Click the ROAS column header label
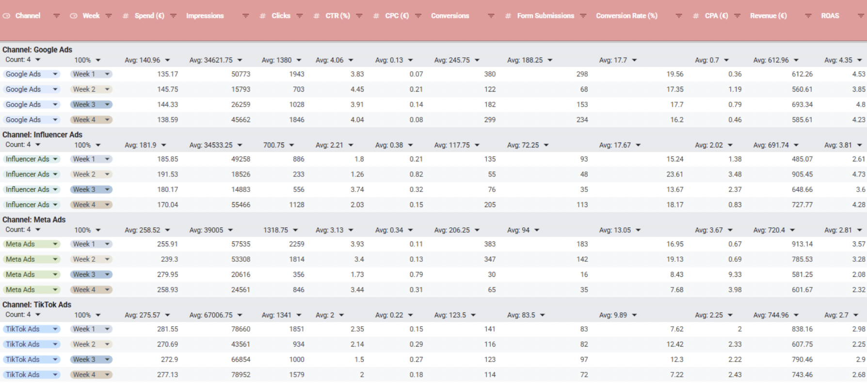 coord(830,16)
